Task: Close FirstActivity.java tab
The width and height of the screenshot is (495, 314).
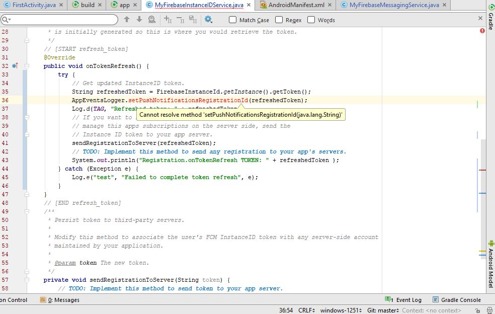Action: point(61,5)
